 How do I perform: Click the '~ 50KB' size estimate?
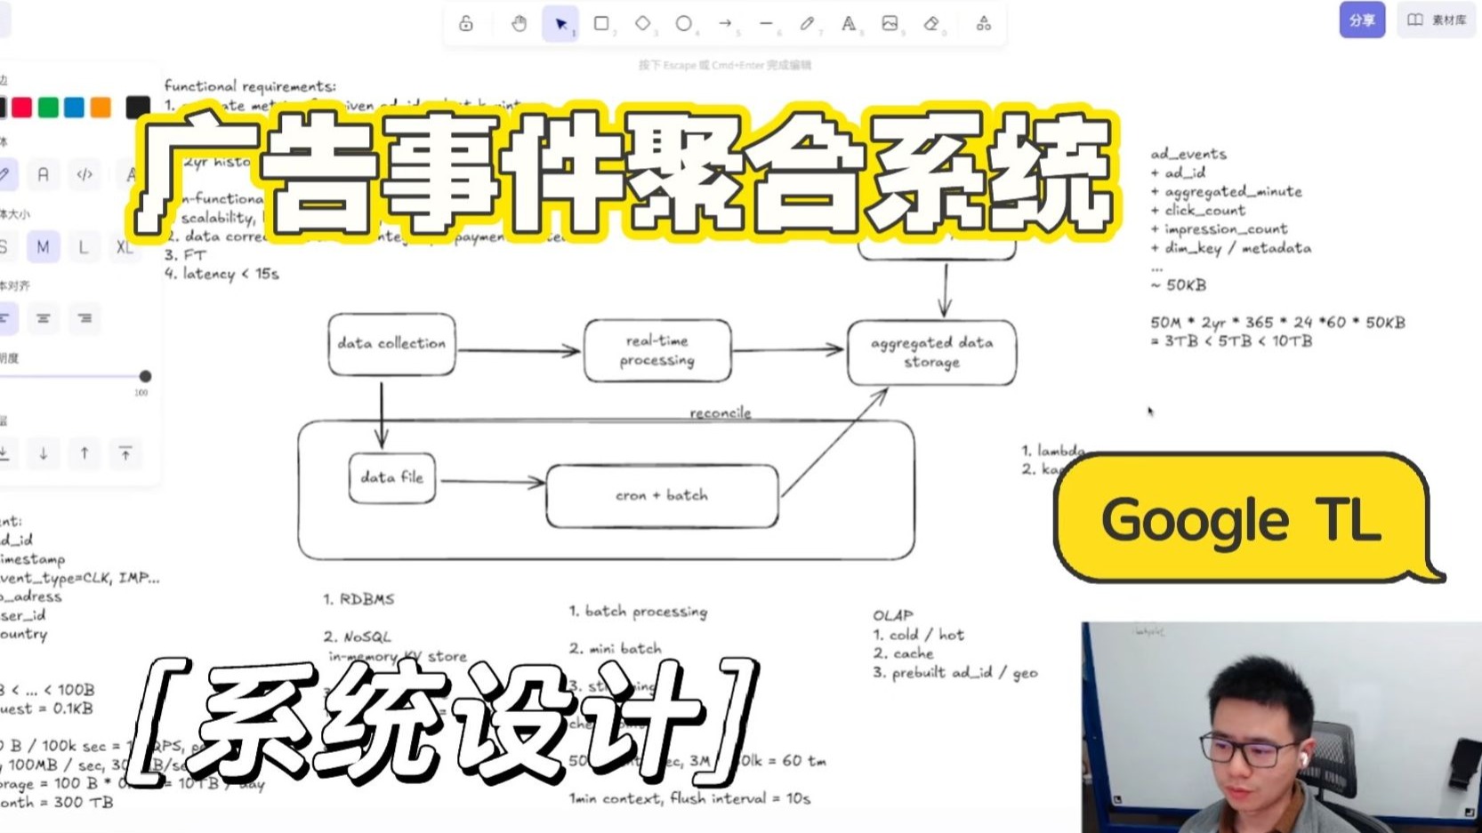coord(1179,285)
